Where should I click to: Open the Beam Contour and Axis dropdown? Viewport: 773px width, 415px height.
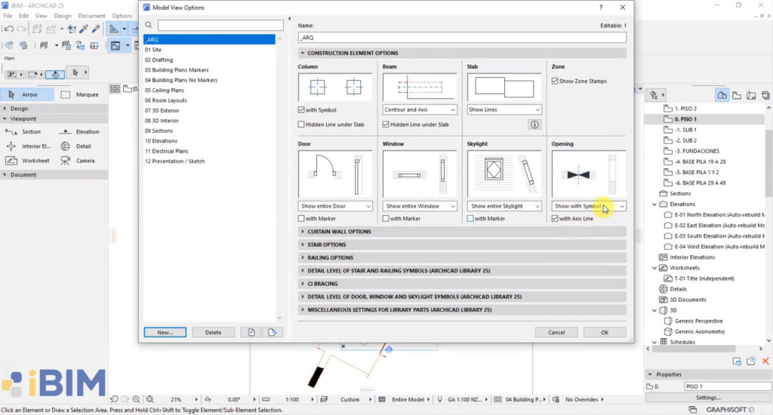point(420,109)
